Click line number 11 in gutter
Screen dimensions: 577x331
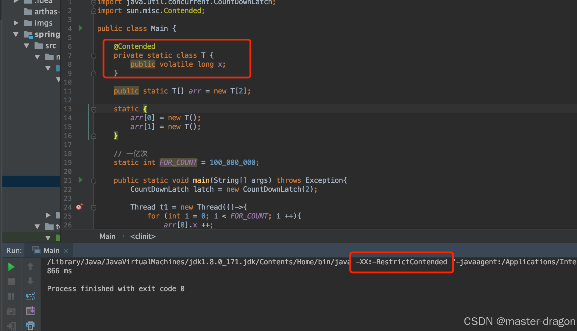coord(68,91)
